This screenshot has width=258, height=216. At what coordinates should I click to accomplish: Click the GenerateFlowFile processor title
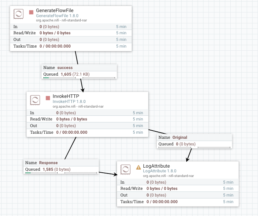click(x=55, y=10)
